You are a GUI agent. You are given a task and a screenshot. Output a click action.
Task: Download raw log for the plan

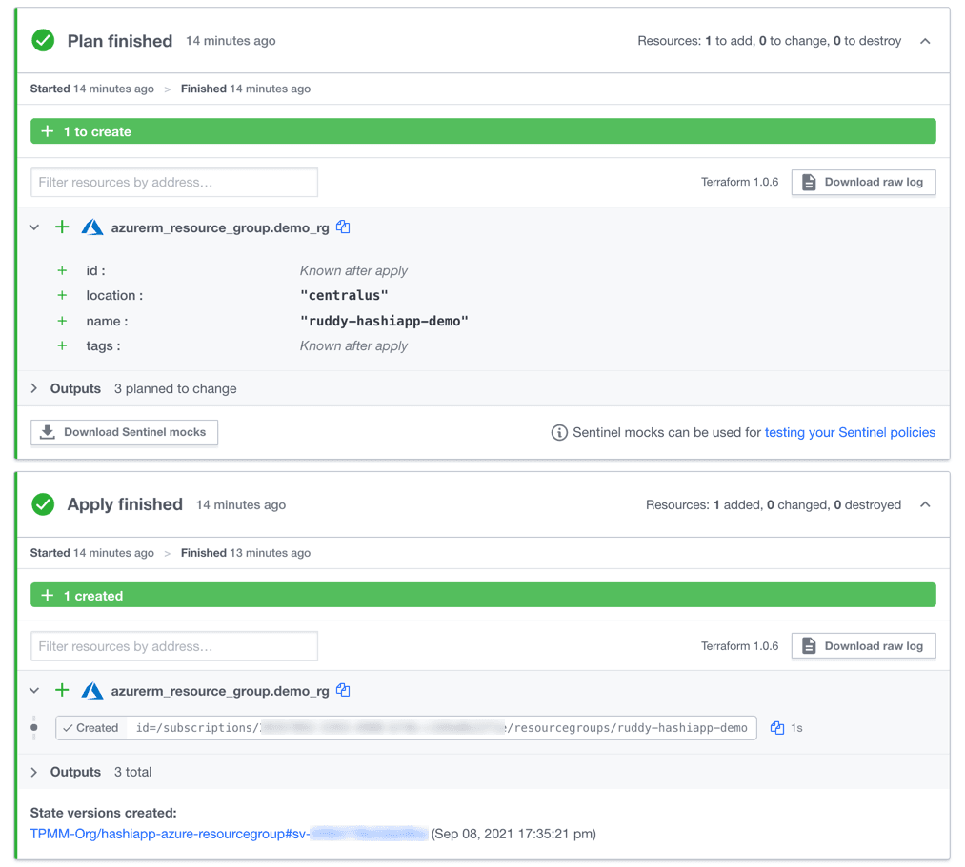(x=863, y=182)
